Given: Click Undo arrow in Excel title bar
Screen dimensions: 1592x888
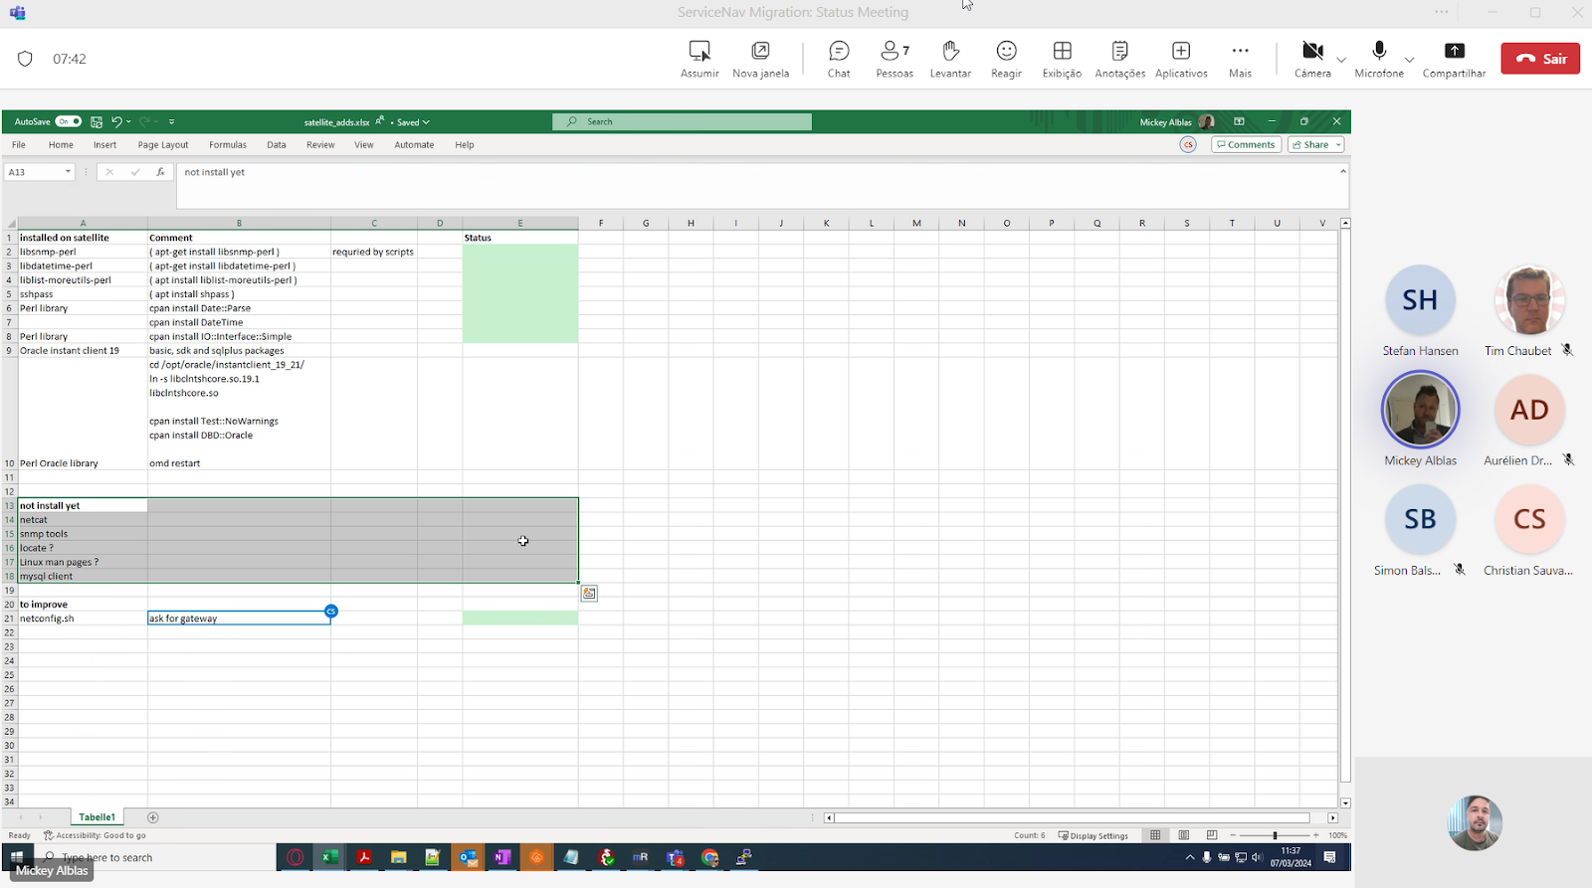Looking at the screenshot, I should (116, 121).
